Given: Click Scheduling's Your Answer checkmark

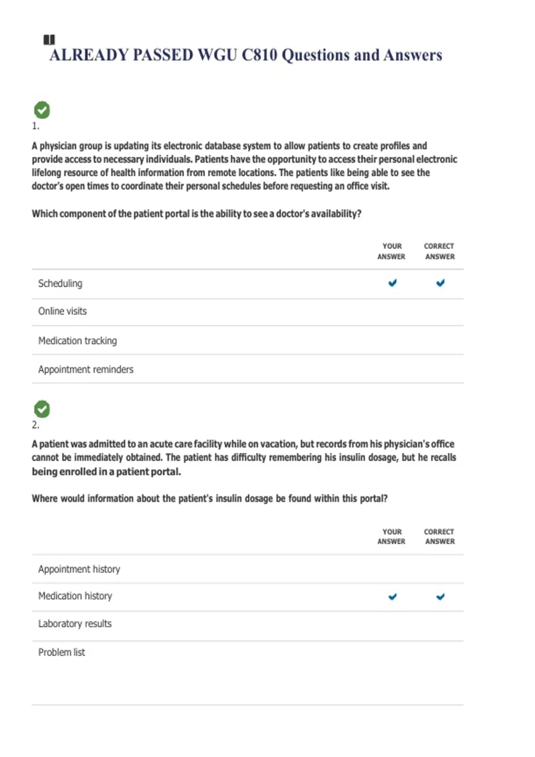Looking at the screenshot, I should point(392,283).
